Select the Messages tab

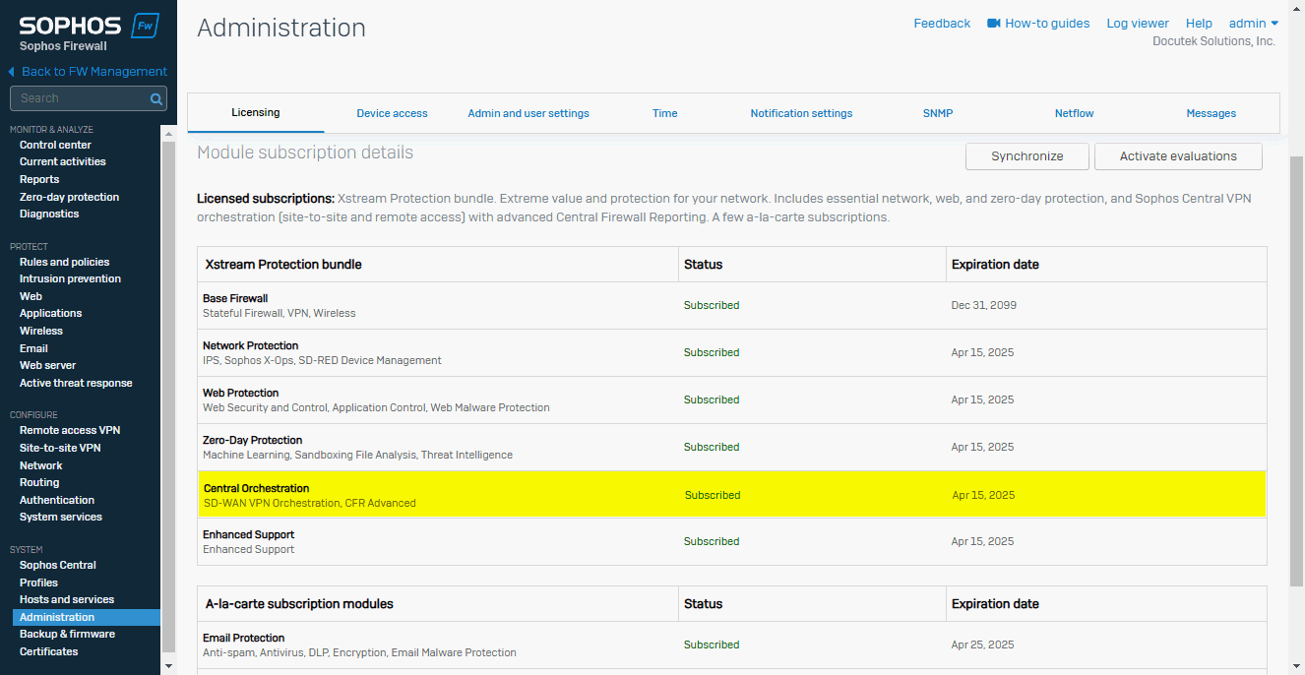pos(1212,113)
